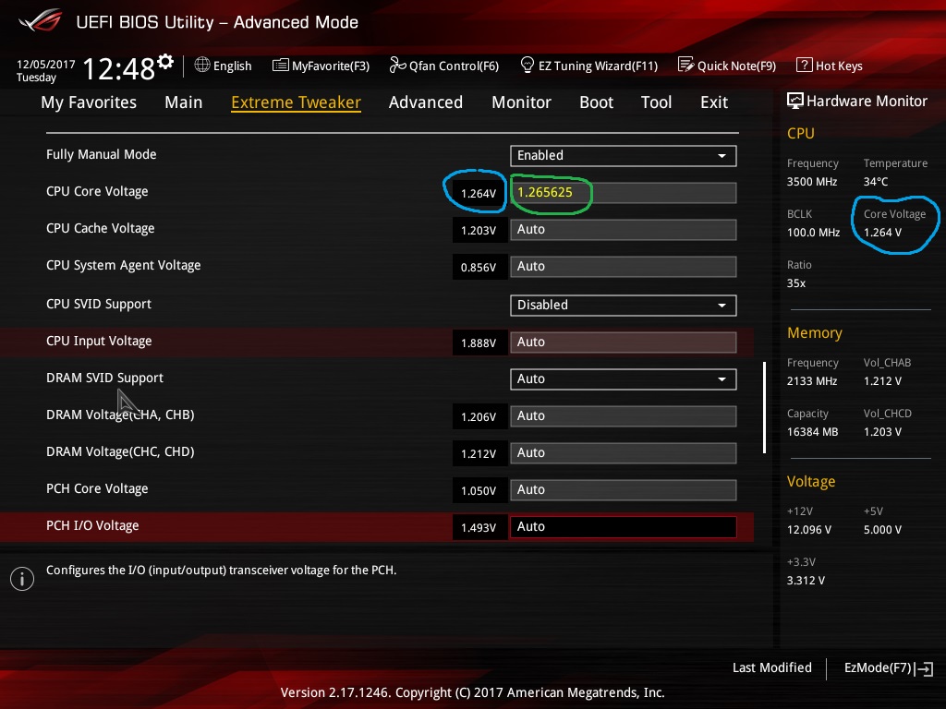Launch EZ Tuning Wizard(F11) bulb icon
Viewport: 946px width, 709px height.
click(x=527, y=65)
